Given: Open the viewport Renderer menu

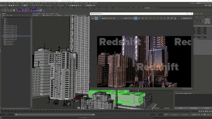Looking at the screenshot, I should [52, 14].
